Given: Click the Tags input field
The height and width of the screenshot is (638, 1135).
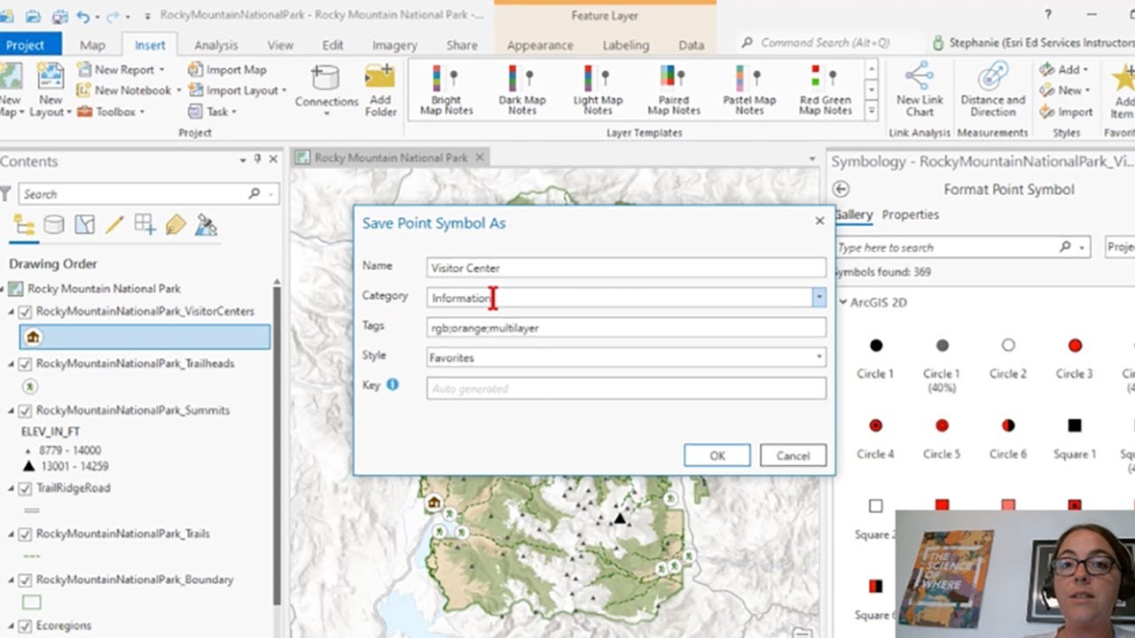Looking at the screenshot, I should (626, 328).
